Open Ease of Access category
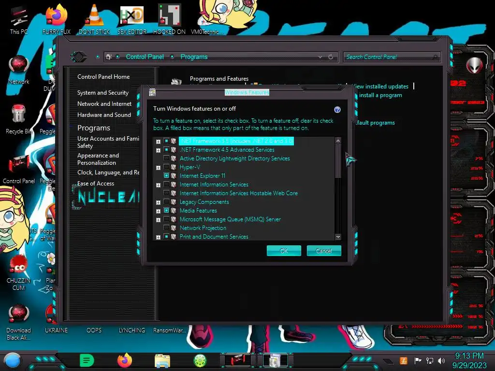Viewport: 495px width, 371px height. (x=96, y=183)
